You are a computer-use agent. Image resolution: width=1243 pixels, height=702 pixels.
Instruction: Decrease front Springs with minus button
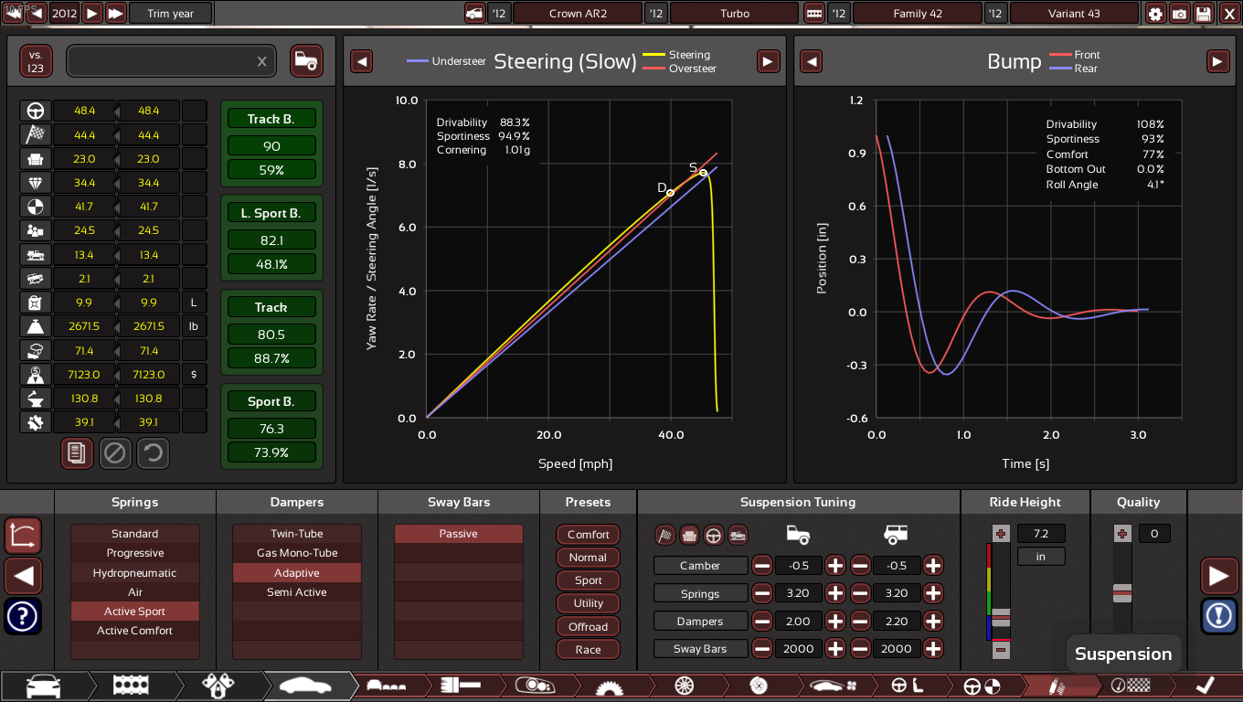(762, 593)
